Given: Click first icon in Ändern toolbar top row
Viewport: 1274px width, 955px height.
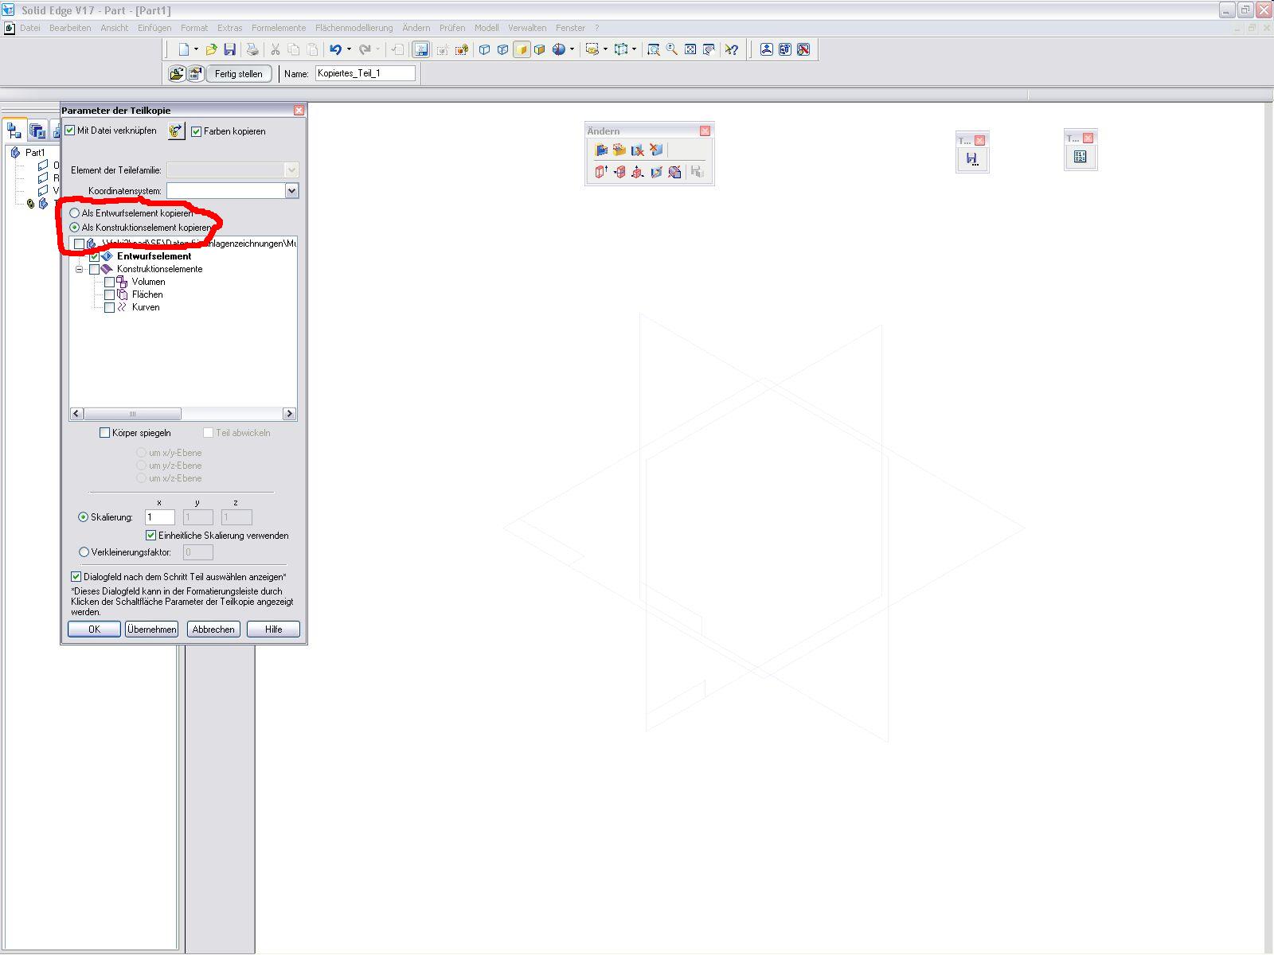Looking at the screenshot, I should (x=601, y=150).
